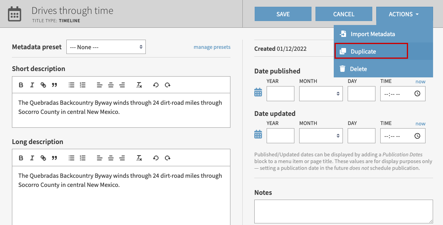Viewport: 443px width, 225px height.
Task: Redo in Short description toolbar
Action: click(x=168, y=85)
